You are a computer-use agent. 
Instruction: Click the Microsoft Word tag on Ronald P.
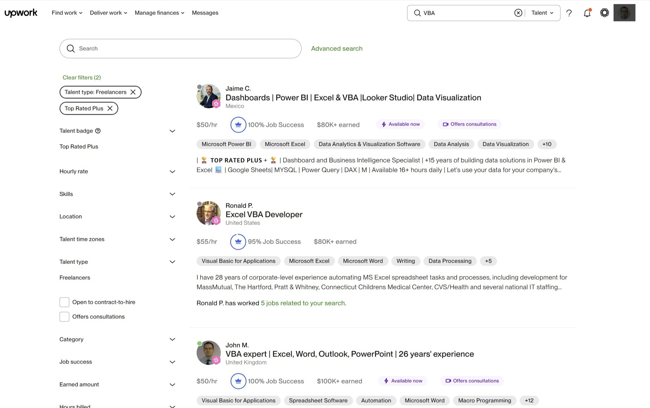tap(363, 261)
